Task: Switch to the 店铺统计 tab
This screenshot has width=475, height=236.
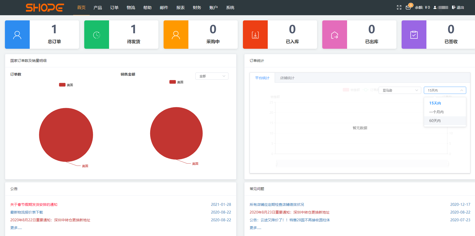Action: pyautogui.click(x=287, y=78)
